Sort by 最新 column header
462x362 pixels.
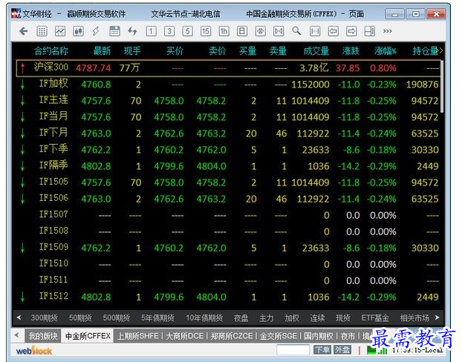(102, 51)
